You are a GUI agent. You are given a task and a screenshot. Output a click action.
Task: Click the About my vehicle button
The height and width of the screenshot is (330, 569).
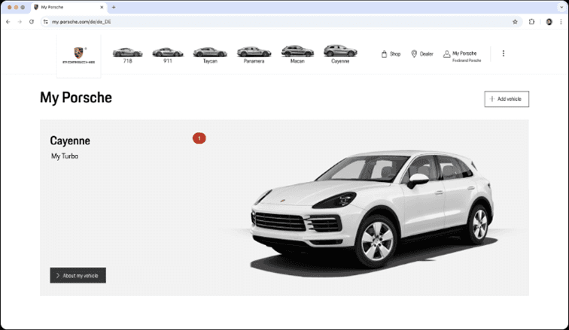pos(78,275)
